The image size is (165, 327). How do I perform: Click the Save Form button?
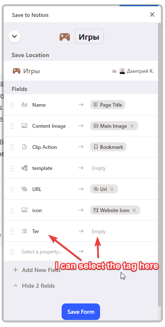tap(81, 312)
